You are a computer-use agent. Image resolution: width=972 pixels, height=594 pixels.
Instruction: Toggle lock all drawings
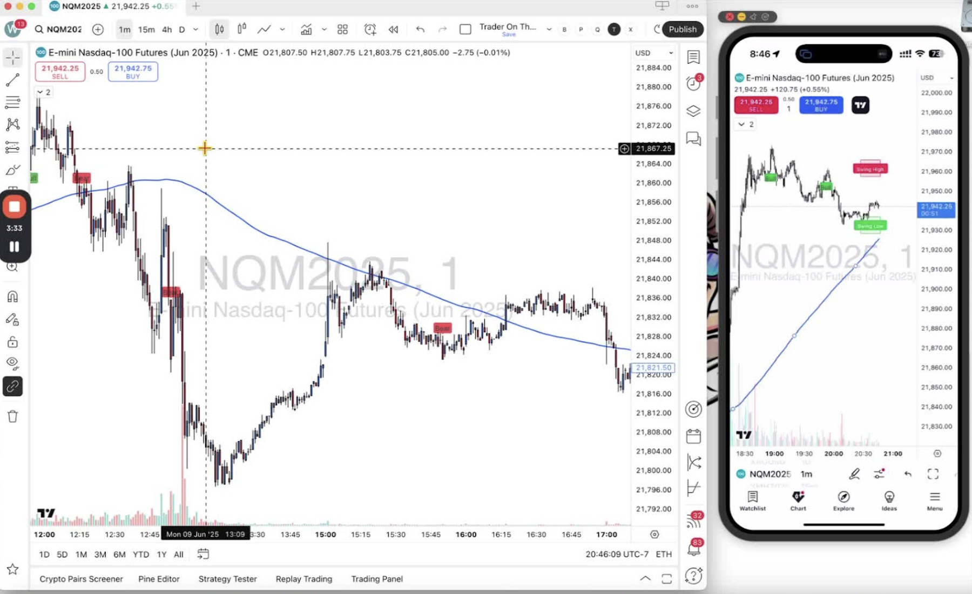[x=12, y=342]
